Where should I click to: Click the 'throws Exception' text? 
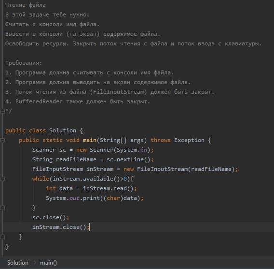point(178,140)
